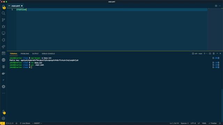Click the remote window indicator in status bar
The image size is (223, 125).
2,123
